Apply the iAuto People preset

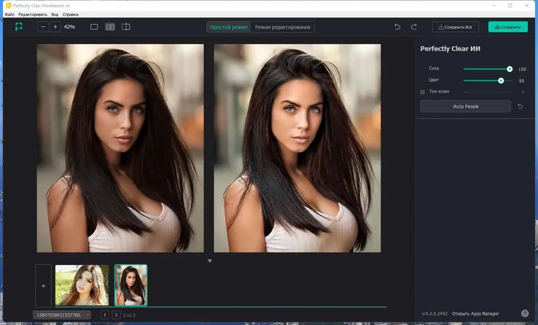pos(465,106)
